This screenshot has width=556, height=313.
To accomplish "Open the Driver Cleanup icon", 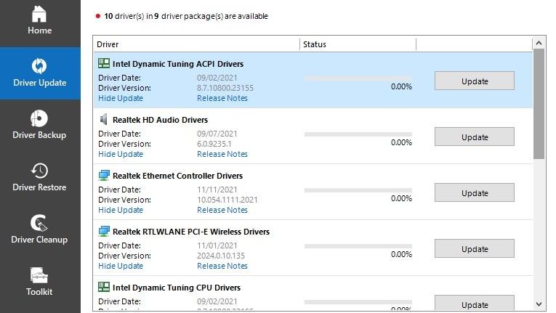I will click(40, 222).
